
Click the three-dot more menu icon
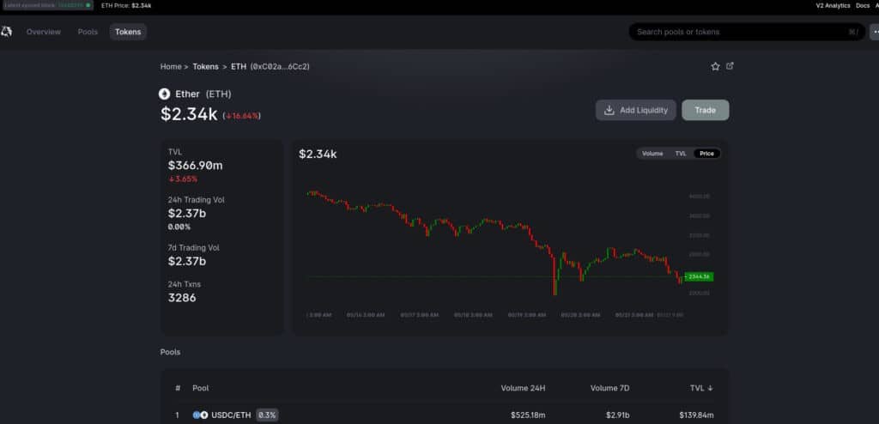click(875, 32)
